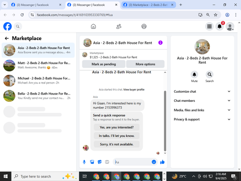The height and width of the screenshot is (181, 241).
Task: Send quick reply In talks. I'll let you know.
Action: [x=117, y=136]
